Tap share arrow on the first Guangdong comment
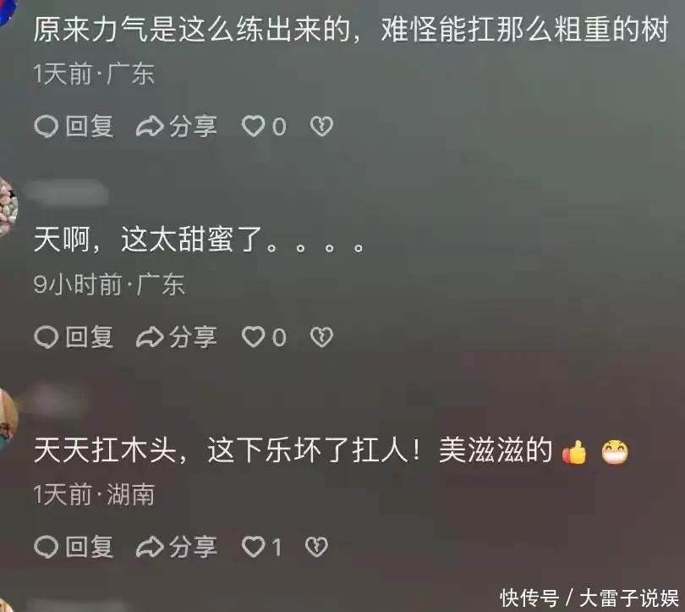This screenshot has width=685, height=612. 177,127
